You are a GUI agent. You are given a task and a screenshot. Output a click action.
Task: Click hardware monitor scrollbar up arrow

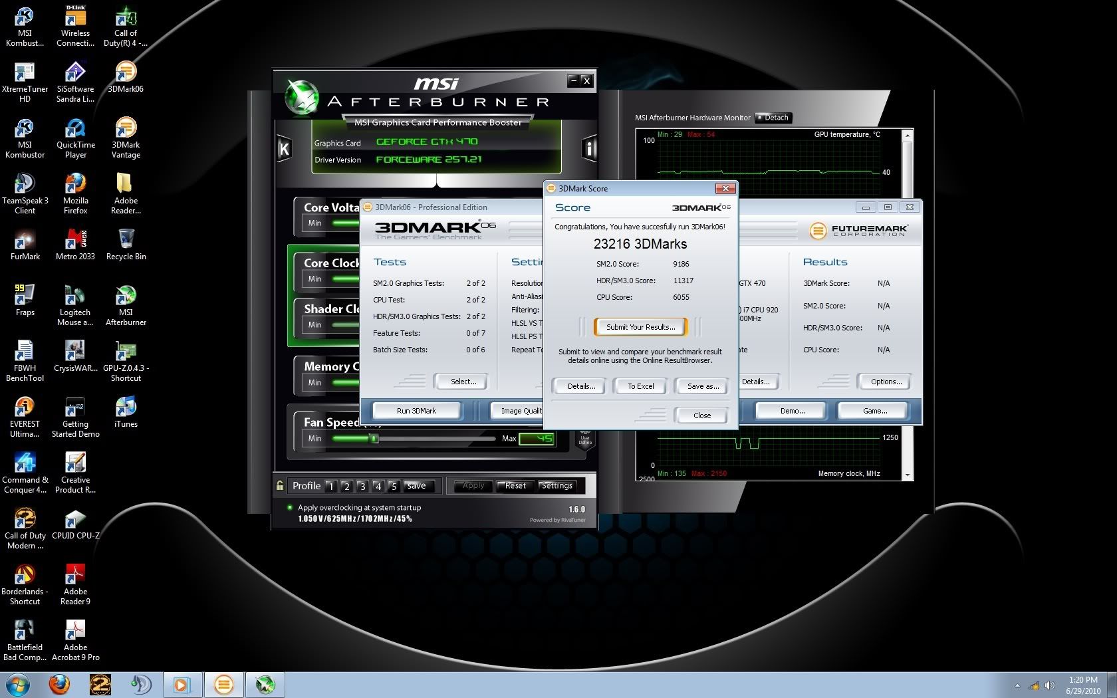tap(908, 136)
